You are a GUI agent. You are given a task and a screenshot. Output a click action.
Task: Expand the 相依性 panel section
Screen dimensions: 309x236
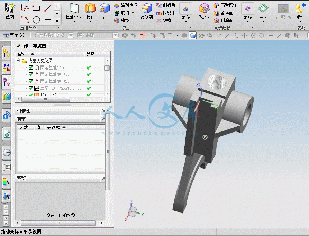(103, 111)
